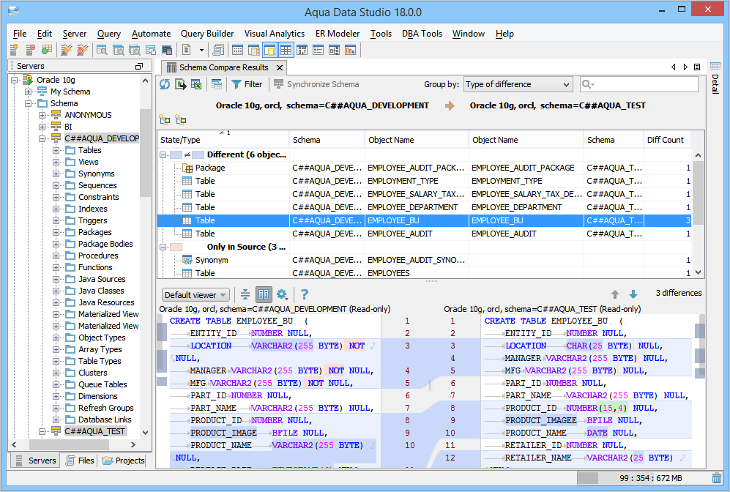Open the Query Analyzer magnifier table icon
The height and width of the screenshot is (492, 730).
pos(102,50)
